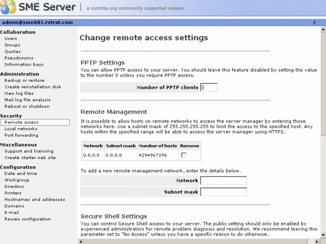Open Support and licensing
Viewport: 326px width, 244px height.
pyautogui.click(x=29, y=151)
